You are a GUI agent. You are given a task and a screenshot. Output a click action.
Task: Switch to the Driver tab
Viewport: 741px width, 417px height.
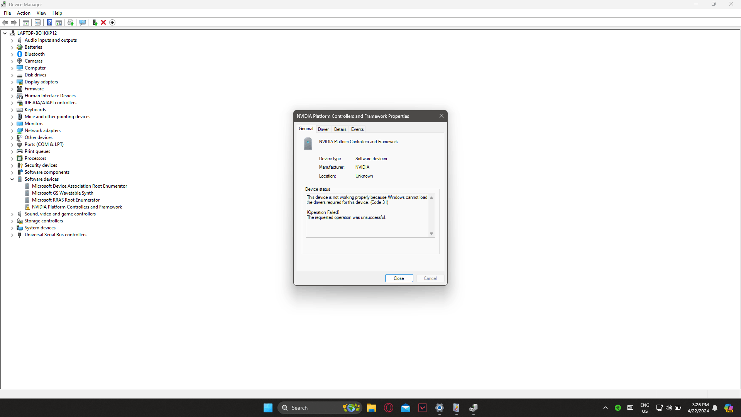point(323,129)
